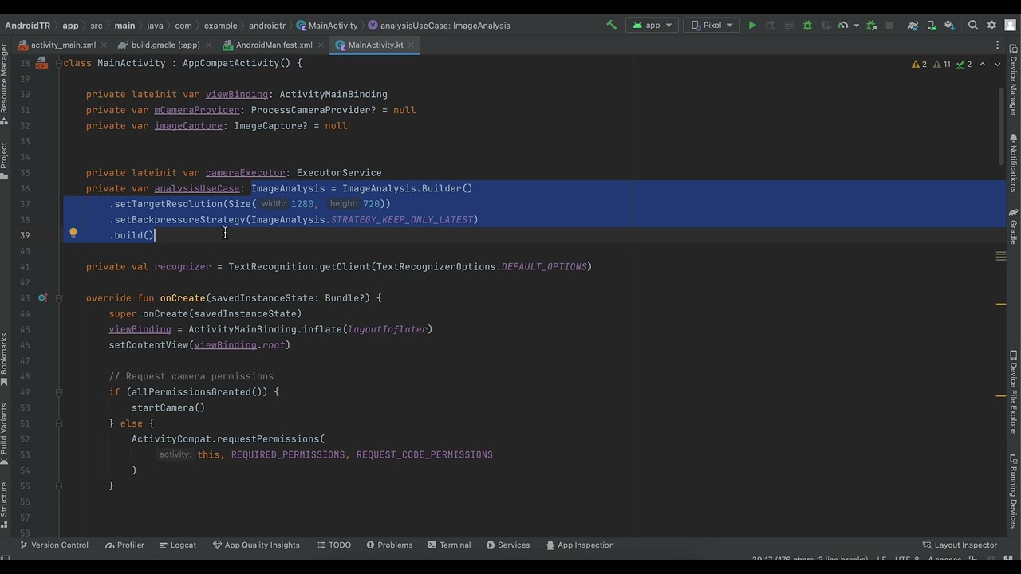Toggle the Bookmarks tool window
Screen dimensions: 1021x574
[5, 360]
